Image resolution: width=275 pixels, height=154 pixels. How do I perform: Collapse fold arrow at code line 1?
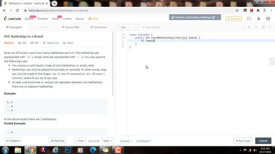(x=125, y=35)
